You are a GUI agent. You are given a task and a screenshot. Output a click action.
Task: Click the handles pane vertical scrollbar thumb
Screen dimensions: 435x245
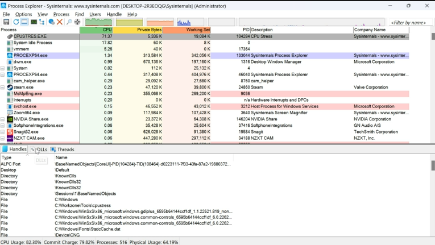[433, 165]
